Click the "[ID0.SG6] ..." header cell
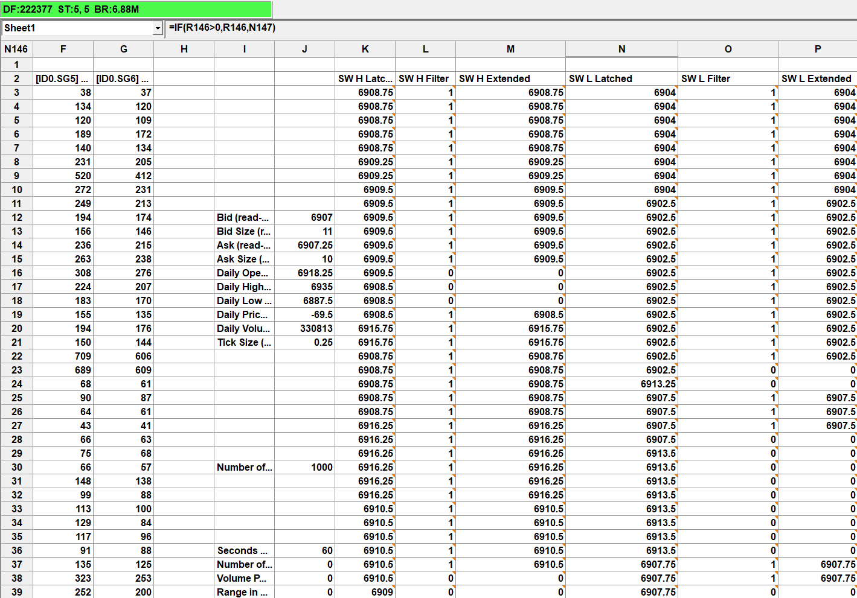This screenshot has width=857, height=598. [x=124, y=78]
